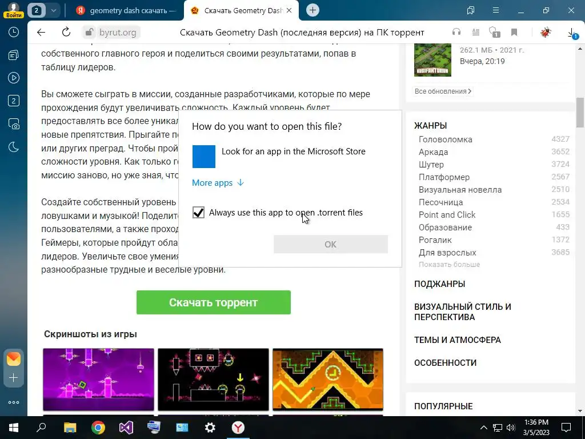
Task: Expand the ОСОБЕННОСТИ section
Action: [x=445, y=363]
